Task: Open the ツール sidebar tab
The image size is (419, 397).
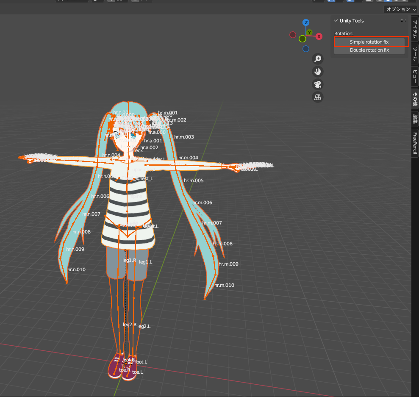Action: (x=415, y=53)
